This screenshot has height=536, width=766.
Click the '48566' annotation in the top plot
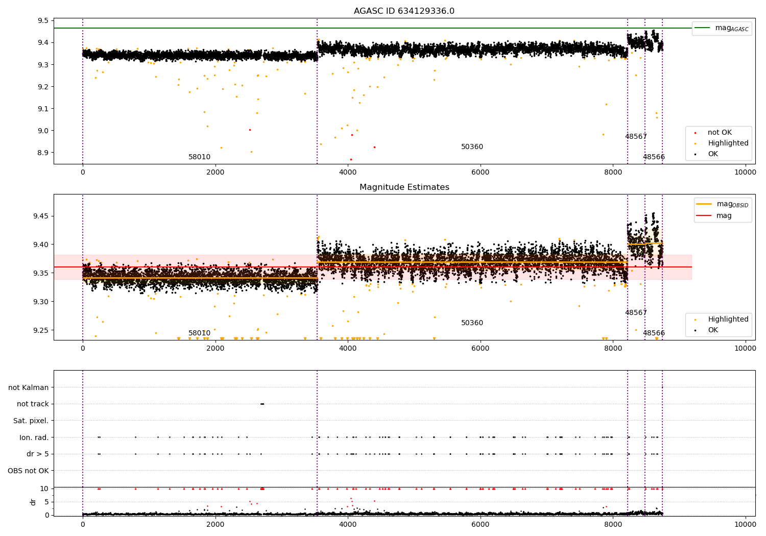[x=654, y=157]
